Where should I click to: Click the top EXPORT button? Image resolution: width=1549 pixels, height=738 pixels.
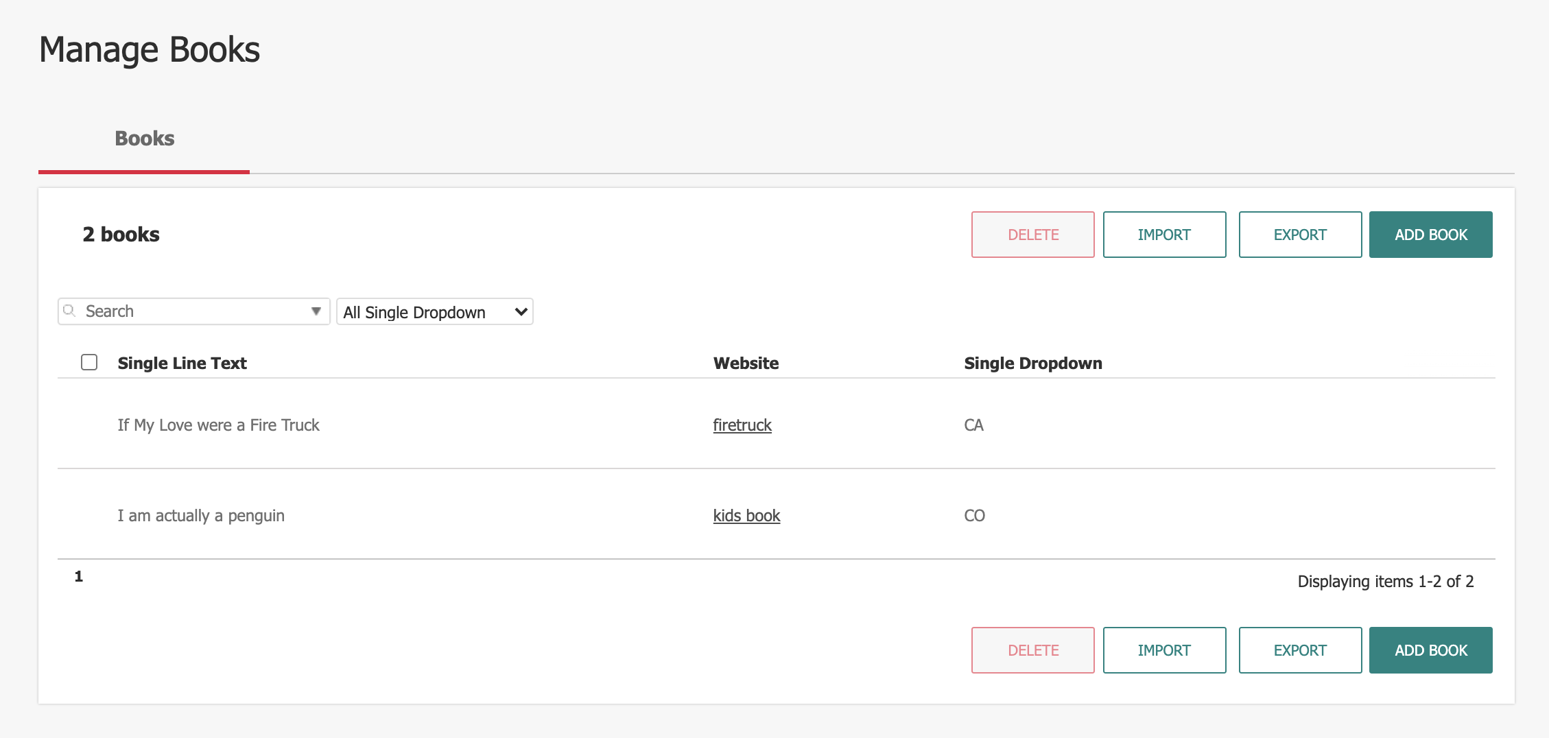(x=1300, y=235)
